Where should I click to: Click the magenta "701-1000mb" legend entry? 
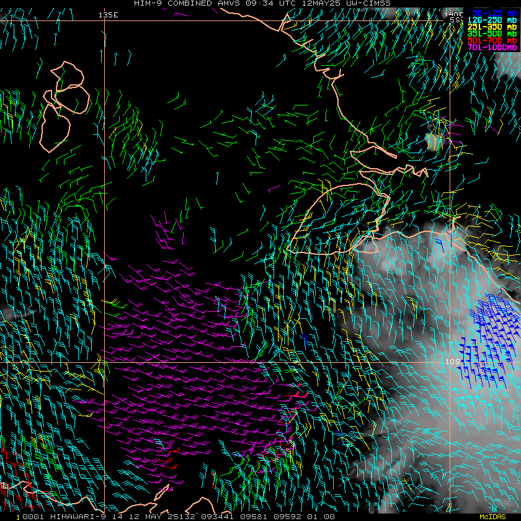[492, 47]
